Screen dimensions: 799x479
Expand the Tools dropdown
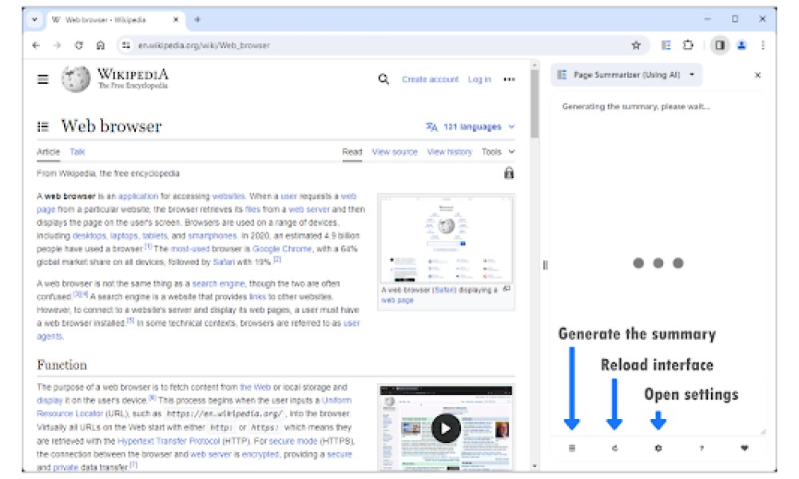498,152
